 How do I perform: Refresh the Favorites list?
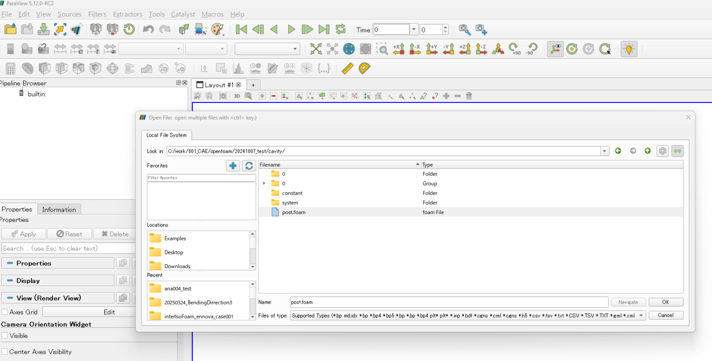point(249,165)
